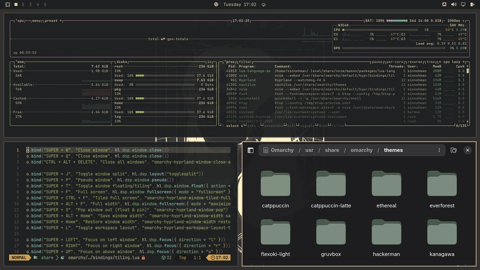Click cpu lazy sort label in btop

point(452,62)
